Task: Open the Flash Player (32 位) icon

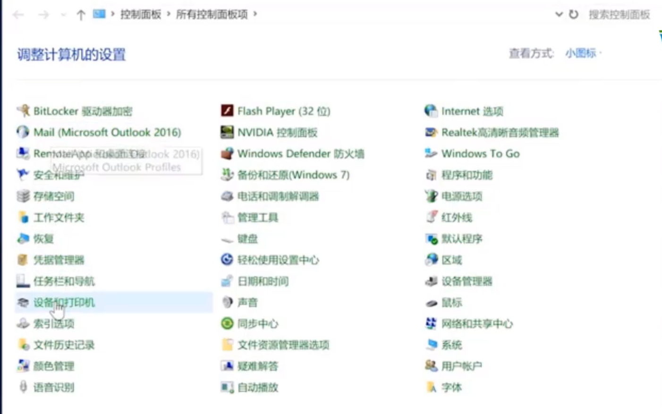Action: [x=227, y=111]
